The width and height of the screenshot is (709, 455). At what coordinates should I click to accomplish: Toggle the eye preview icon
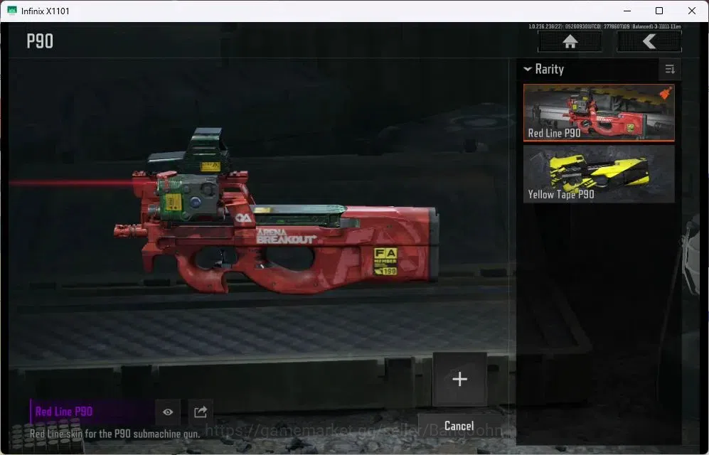click(x=168, y=412)
